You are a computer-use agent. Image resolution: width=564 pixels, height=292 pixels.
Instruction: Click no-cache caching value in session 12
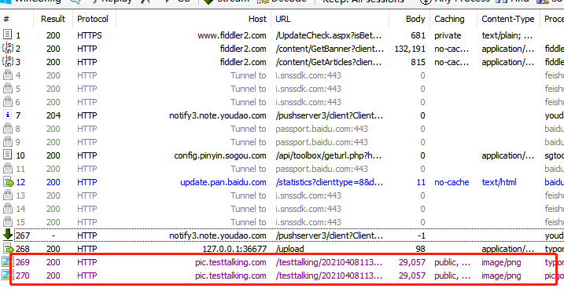pos(452,182)
